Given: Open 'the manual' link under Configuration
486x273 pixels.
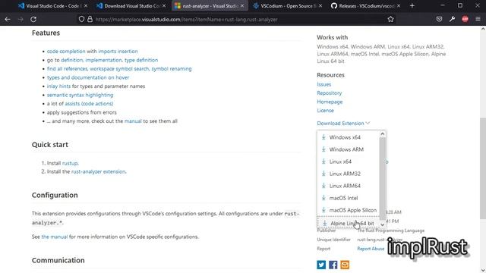Looking at the screenshot, I should tap(55, 237).
